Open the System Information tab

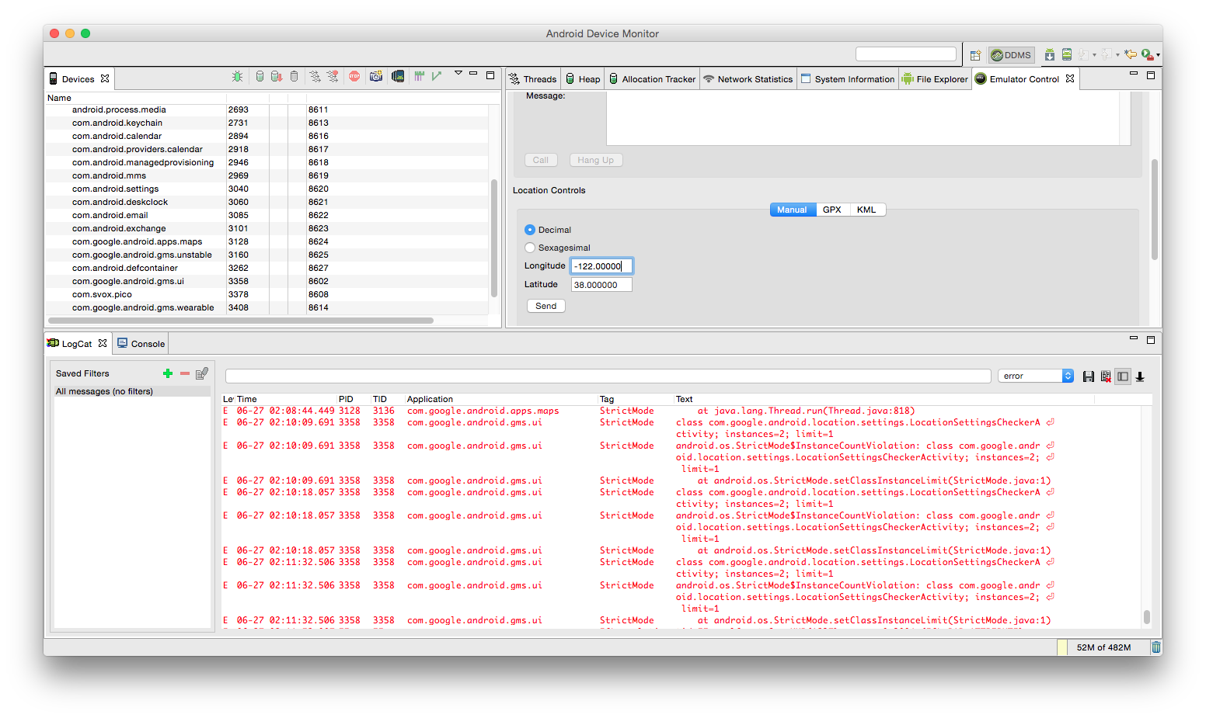pyautogui.click(x=849, y=79)
